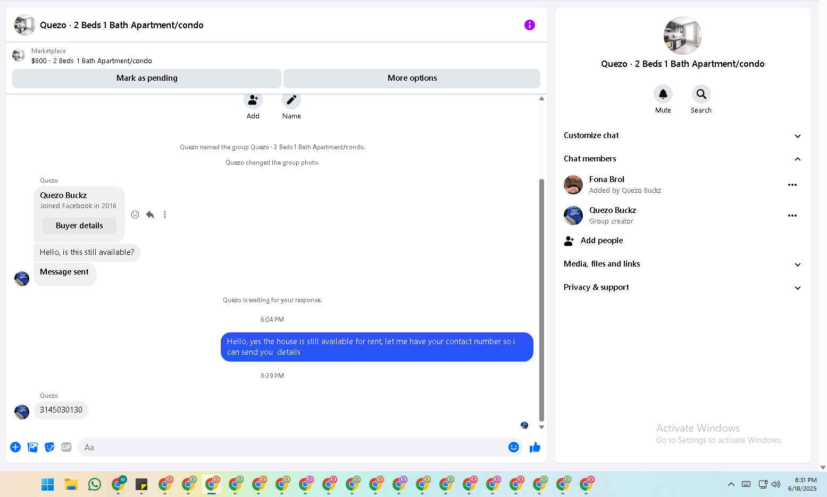Send a thumbs-up like
The width and height of the screenshot is (827, 497).
[x=535, y=447]
